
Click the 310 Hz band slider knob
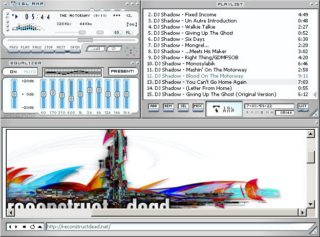62,95
